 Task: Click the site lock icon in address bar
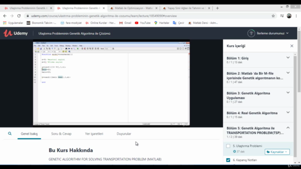click(28, 16)
